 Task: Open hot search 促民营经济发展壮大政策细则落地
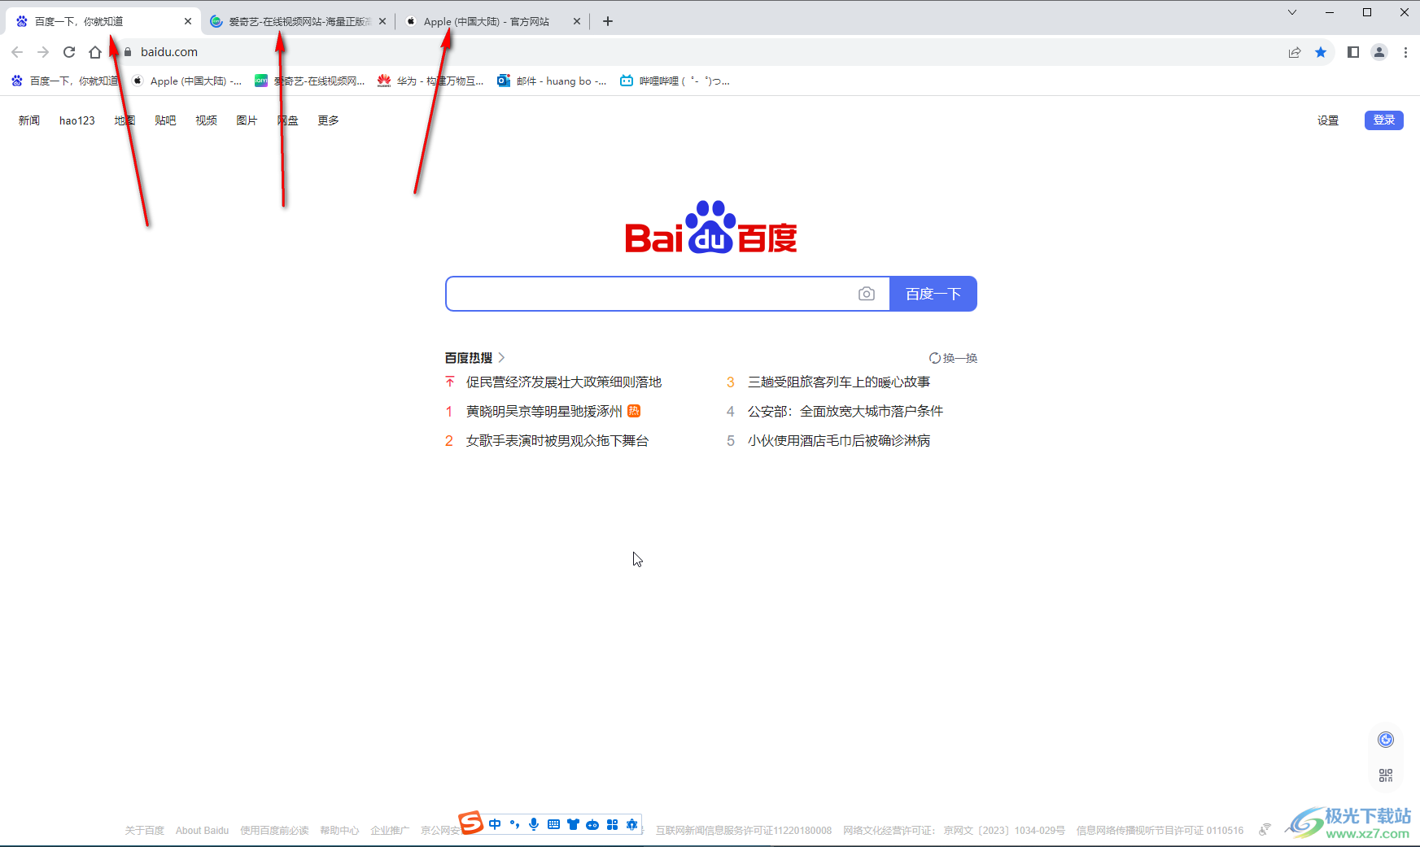click(x=564, y=382)
